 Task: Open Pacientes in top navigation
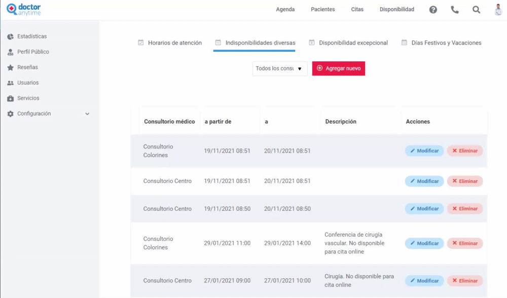tap(322, 9)
